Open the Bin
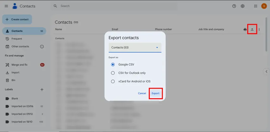Viewport: 270px width, 132px height. pyautogui.click(x=24, y=80)
